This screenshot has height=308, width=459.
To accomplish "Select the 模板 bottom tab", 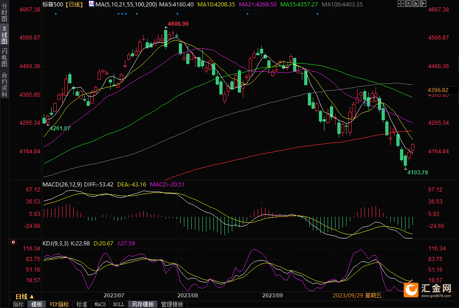I will 37,304.
